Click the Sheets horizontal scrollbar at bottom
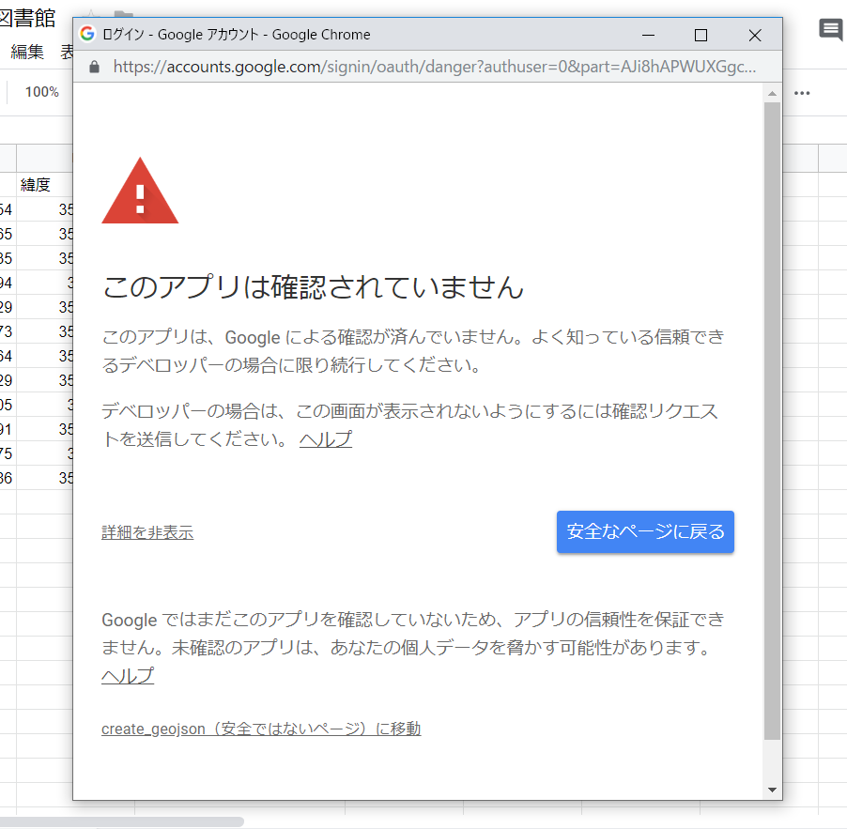Viewport: 847px width, 829px height. [x=121, y=822]
